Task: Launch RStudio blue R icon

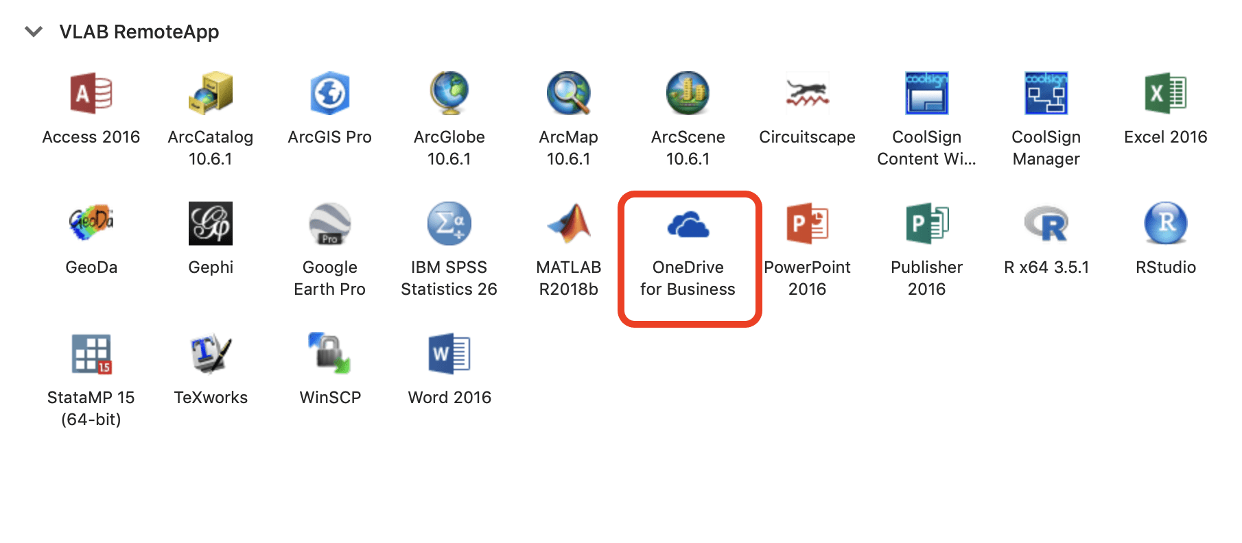Action: pyautogui.click(x=1166, y=224)
